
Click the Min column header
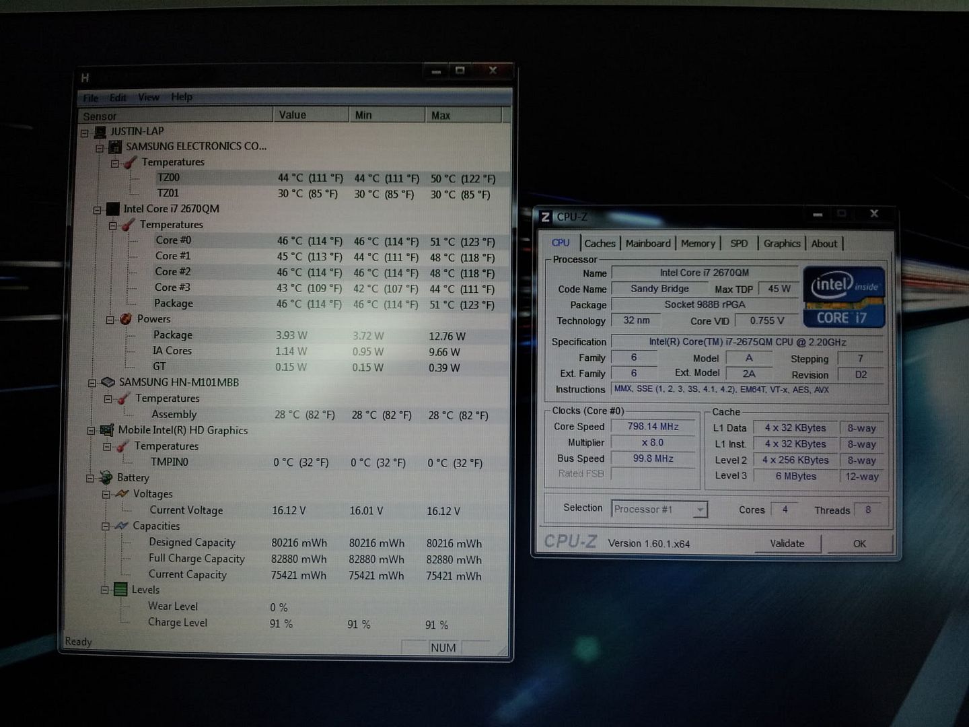(387, 115)
